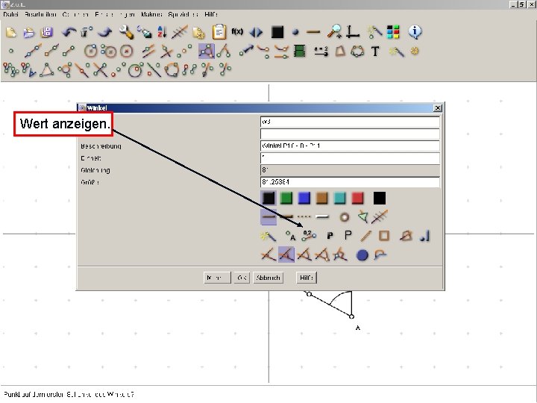Click the Abbruch button
This screenshot has width=537, height=403.
pyautogui.click(x=268, y=278)
